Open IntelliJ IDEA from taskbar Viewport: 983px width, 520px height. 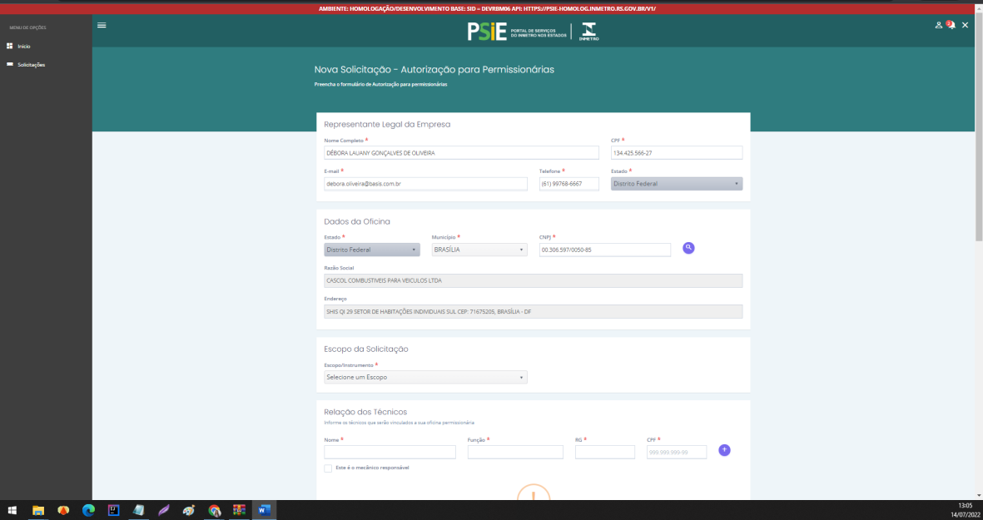point(113,510)
